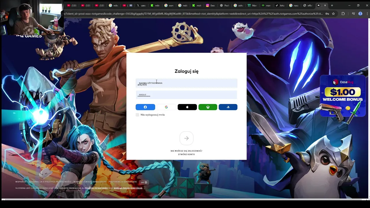This screenshot has height=208, width=370.
Task: Focus the 'Hasło' password field
Action: [x=186, y=95]
